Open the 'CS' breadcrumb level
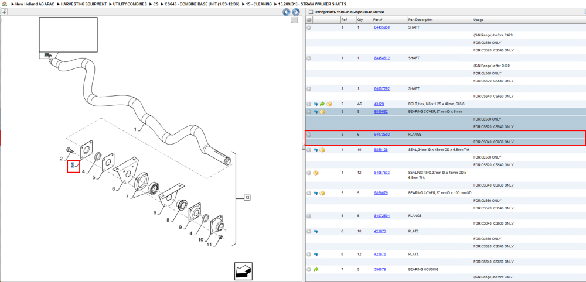 tap(155, 4)
